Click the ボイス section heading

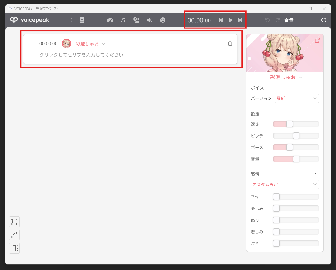click(257, 88)
